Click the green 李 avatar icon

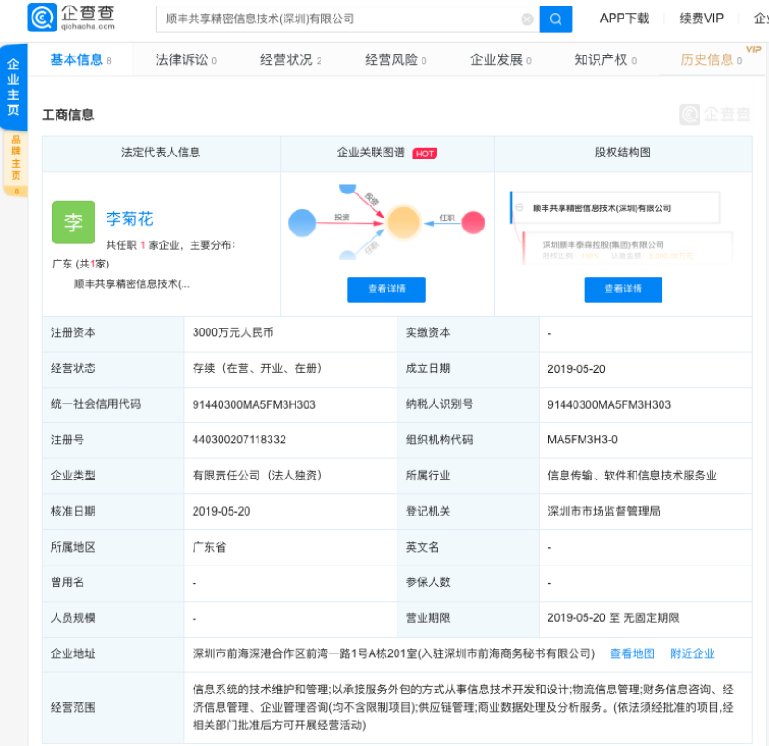(x=73, y=222)
